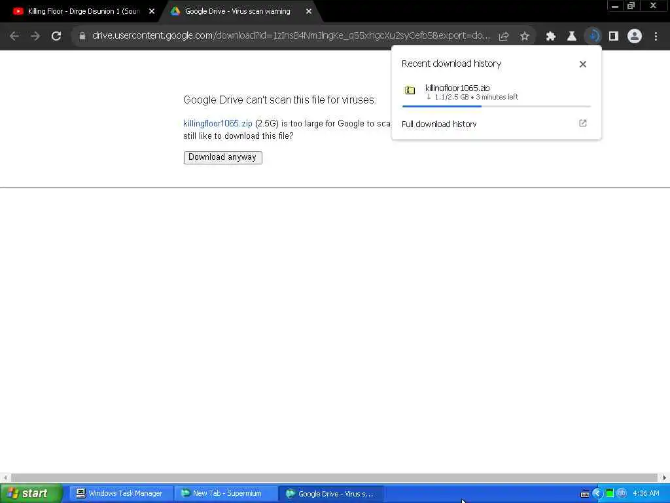The width and height of the screenshot is (670, 503).
Task: Click the address bar URL
Action: [291, 35]
